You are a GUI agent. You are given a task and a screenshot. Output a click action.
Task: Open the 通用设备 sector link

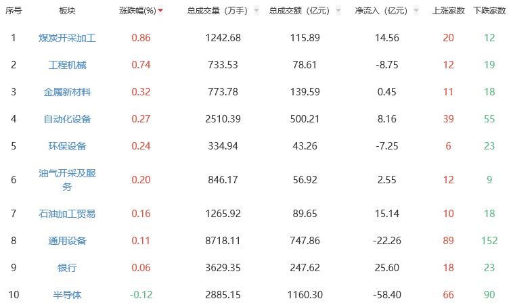point(67,241)
